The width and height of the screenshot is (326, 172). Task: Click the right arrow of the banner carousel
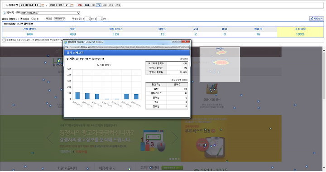pyautogui.click(x=175, y=138)
